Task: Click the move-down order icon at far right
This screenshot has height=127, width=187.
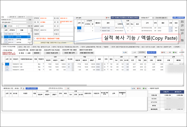Action: pos(182,54)
